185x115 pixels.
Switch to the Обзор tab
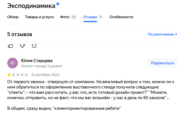[13, 17]
